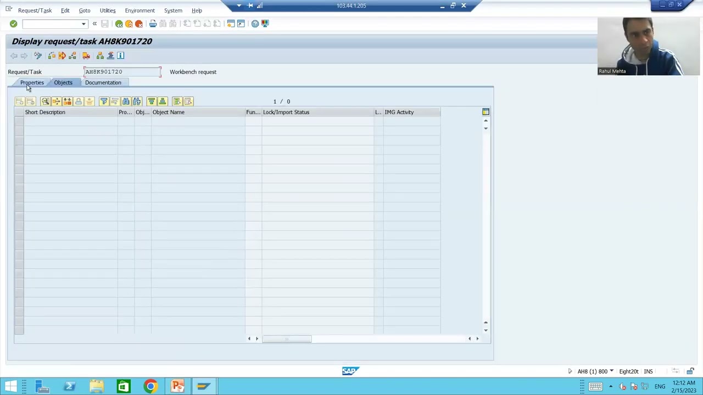
Task: Click the Customize Local Layout monitor icon
Action: [265, 24]
